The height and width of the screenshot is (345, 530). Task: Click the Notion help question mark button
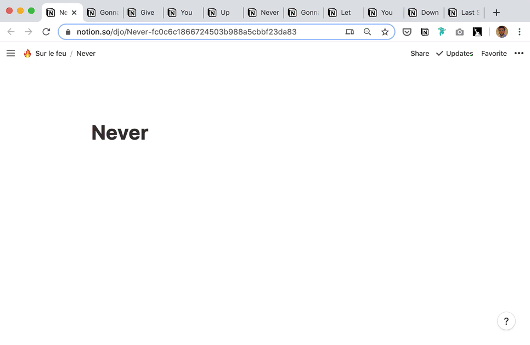click(x=506, y=321)
